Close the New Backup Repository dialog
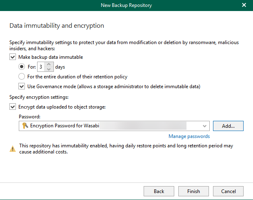Screen dimensions: 253x200 click(244, 5)
